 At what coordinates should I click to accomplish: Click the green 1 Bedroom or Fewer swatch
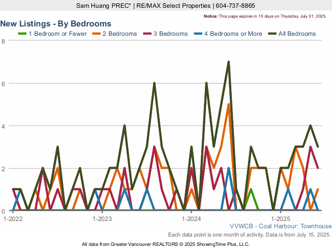pyautogui.click(x=22, y=34)
